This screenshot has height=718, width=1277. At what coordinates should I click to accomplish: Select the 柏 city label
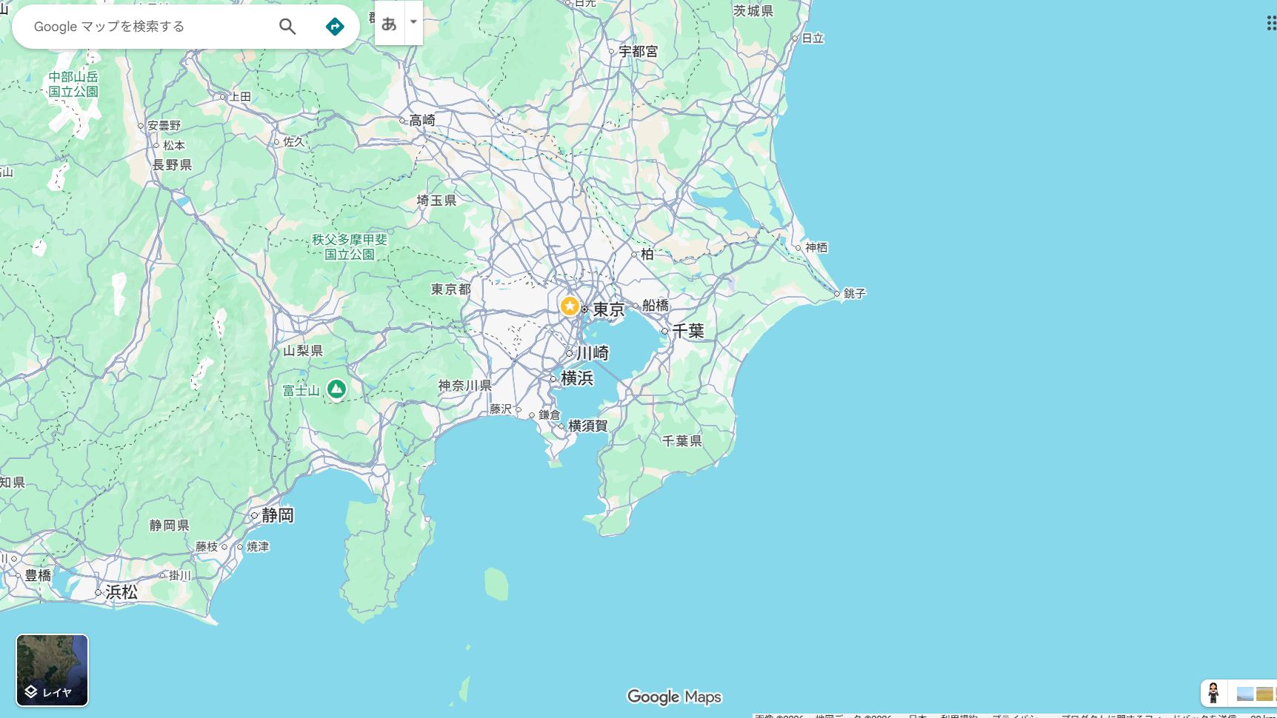click(647, 254)
